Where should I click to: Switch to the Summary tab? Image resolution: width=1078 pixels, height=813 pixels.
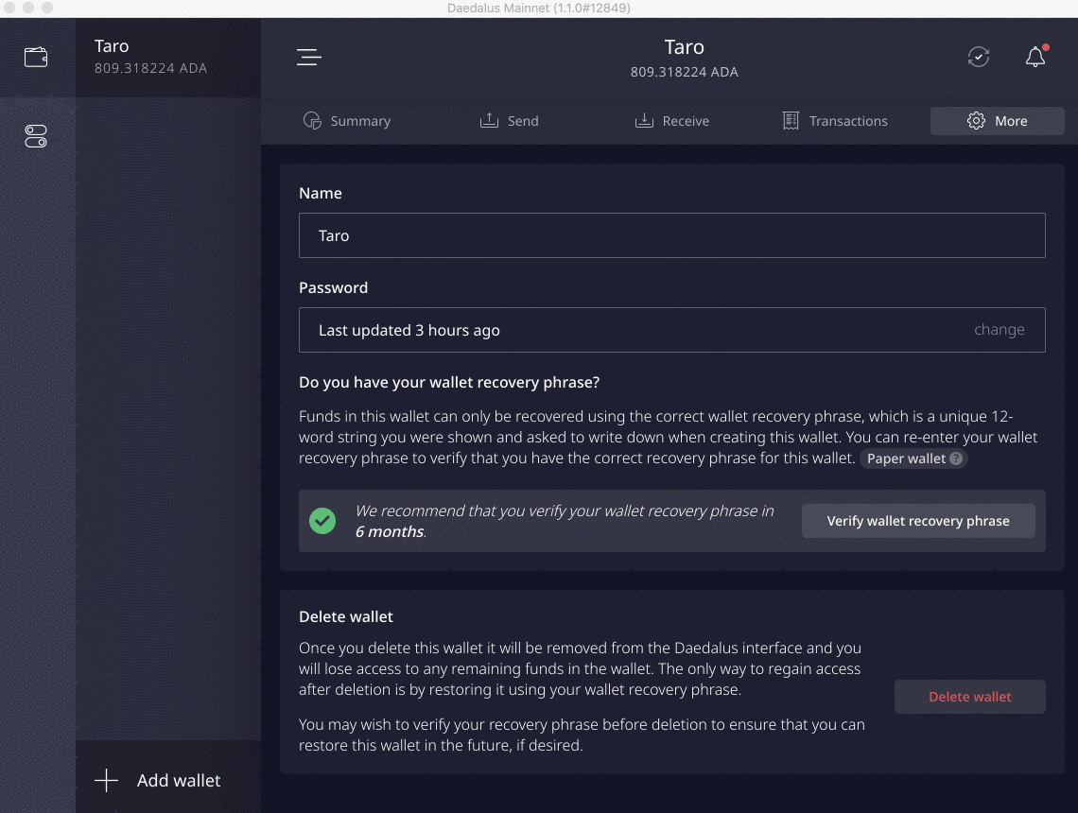click(347, 121)
